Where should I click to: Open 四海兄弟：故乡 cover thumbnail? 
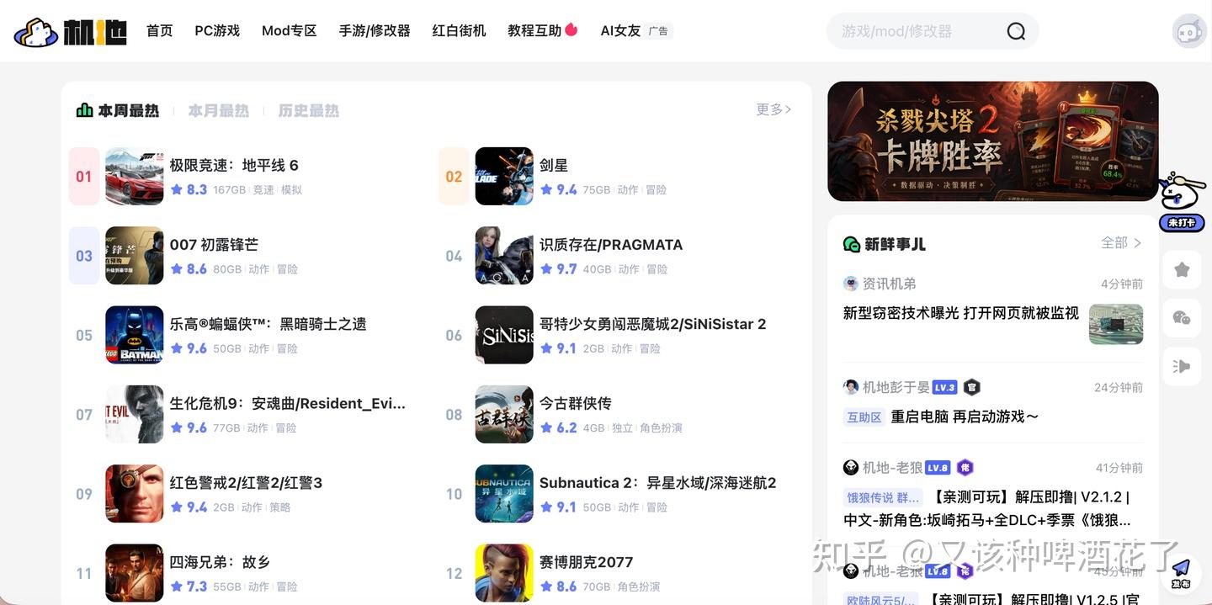tap(135, 573)
